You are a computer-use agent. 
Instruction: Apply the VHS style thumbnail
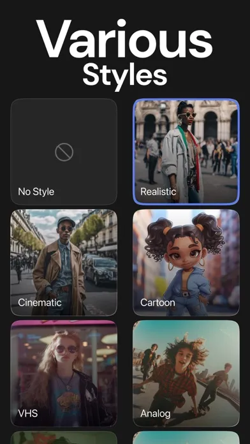pos(64,373)
